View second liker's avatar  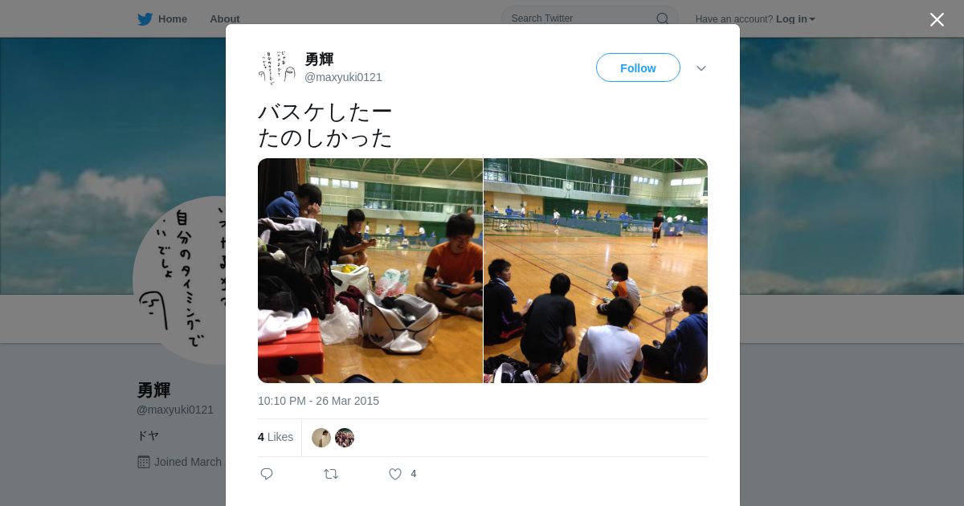[x=345, y=438]
